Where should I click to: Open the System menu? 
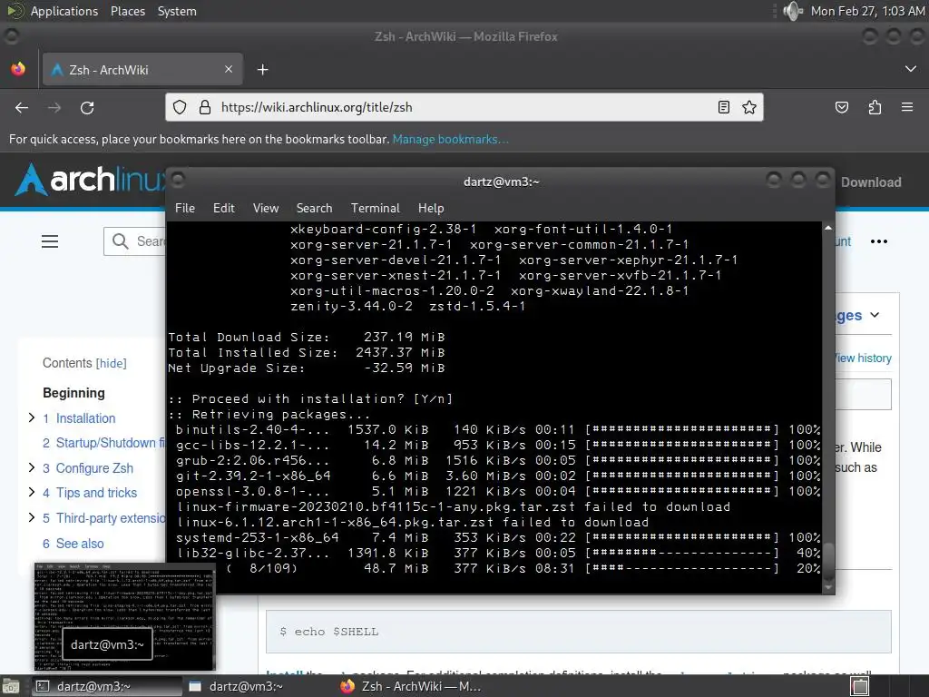click(177, 11)
